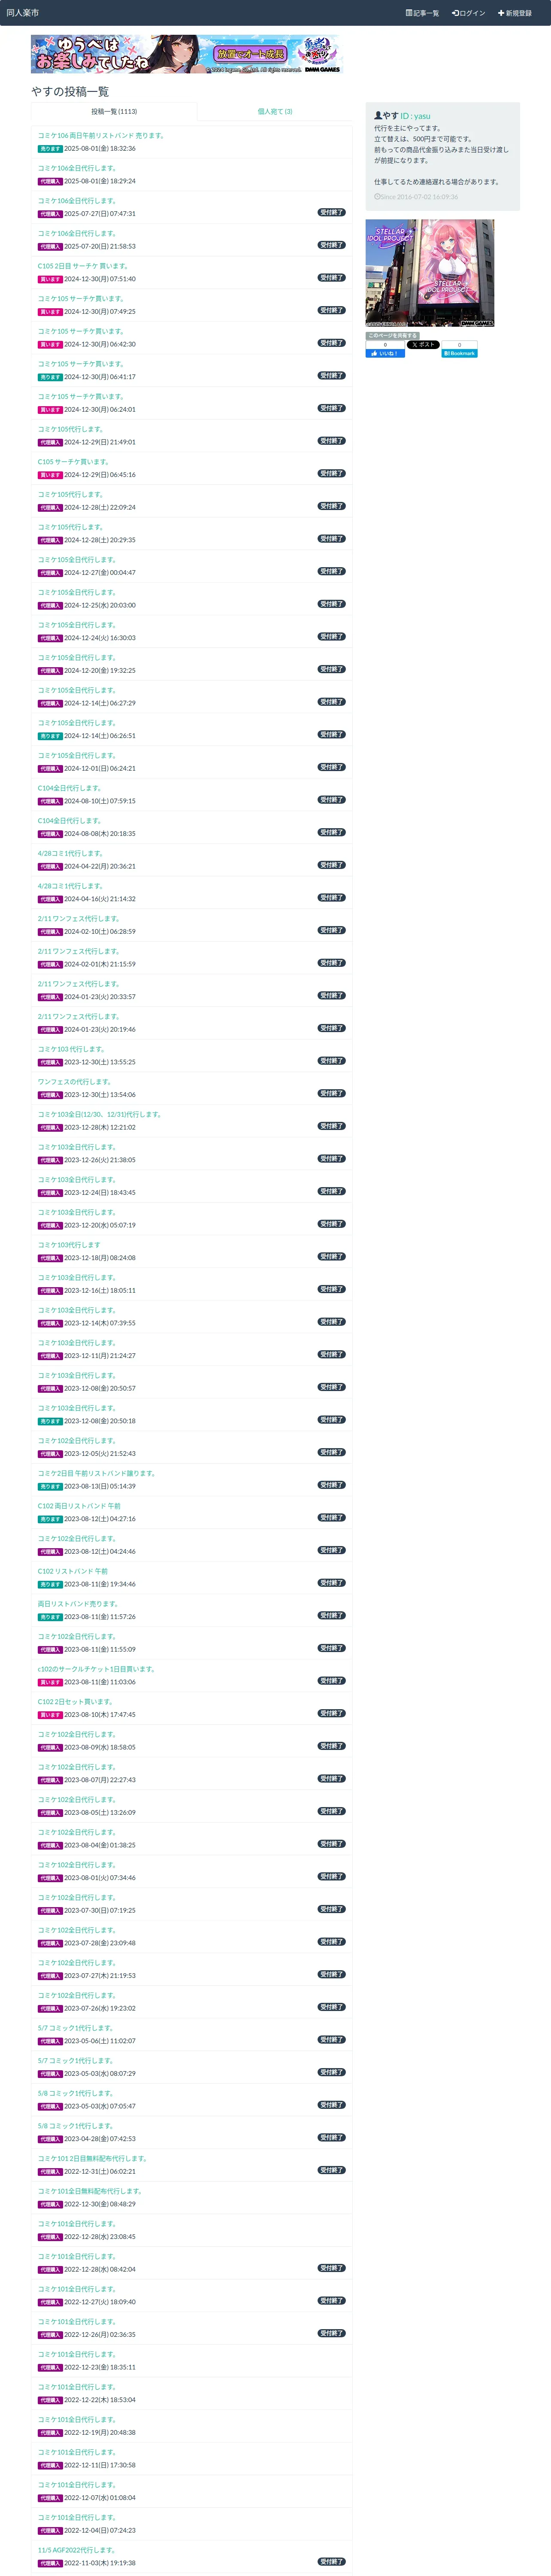This screenshot has width=551, height=2576.
Task: Click the ID : yasu profile link
Action: pyautogui.click(x=415, y=116)
